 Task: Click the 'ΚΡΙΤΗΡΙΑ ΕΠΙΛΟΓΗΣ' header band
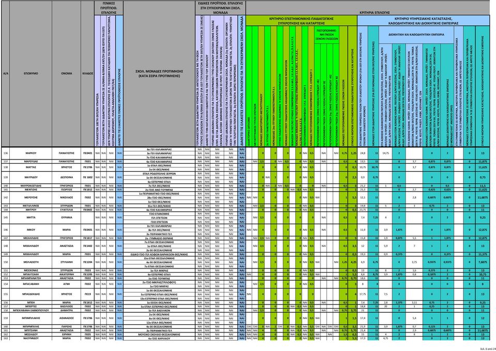click(374, 13)
